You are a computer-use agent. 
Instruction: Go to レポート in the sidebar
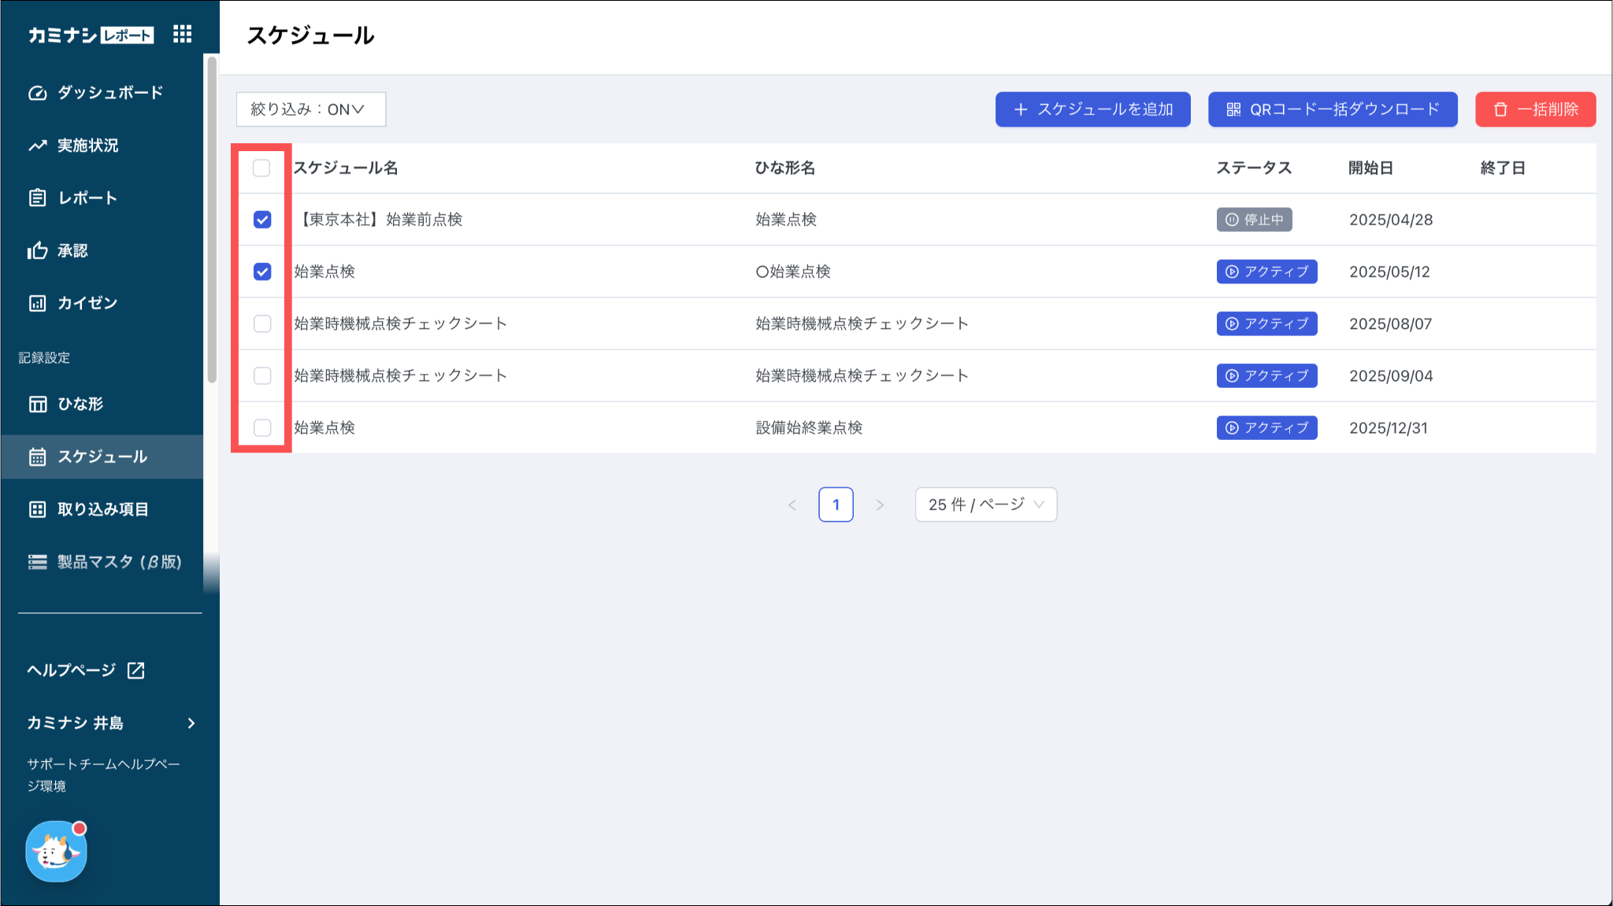[87, 198]
